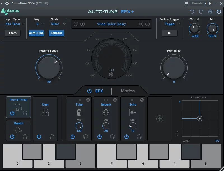This screenshot has width=224, height=171.
Task: Click the Hold freeze snowflake icon
Action: [x=111, y=74]
